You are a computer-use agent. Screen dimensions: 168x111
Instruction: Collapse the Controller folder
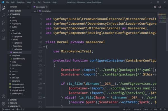19,33
